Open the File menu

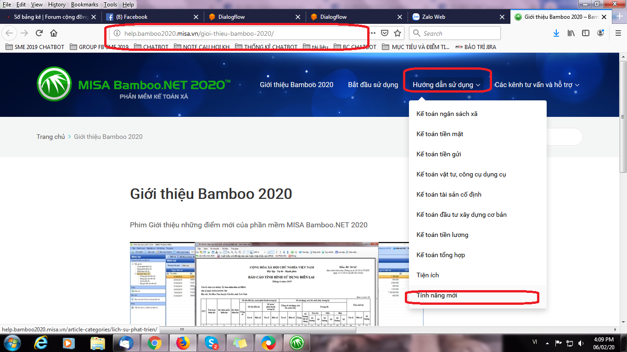[7, 5]
